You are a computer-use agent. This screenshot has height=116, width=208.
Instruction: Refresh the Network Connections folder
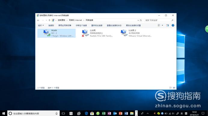pyautogui.click(x=141, y=20)
